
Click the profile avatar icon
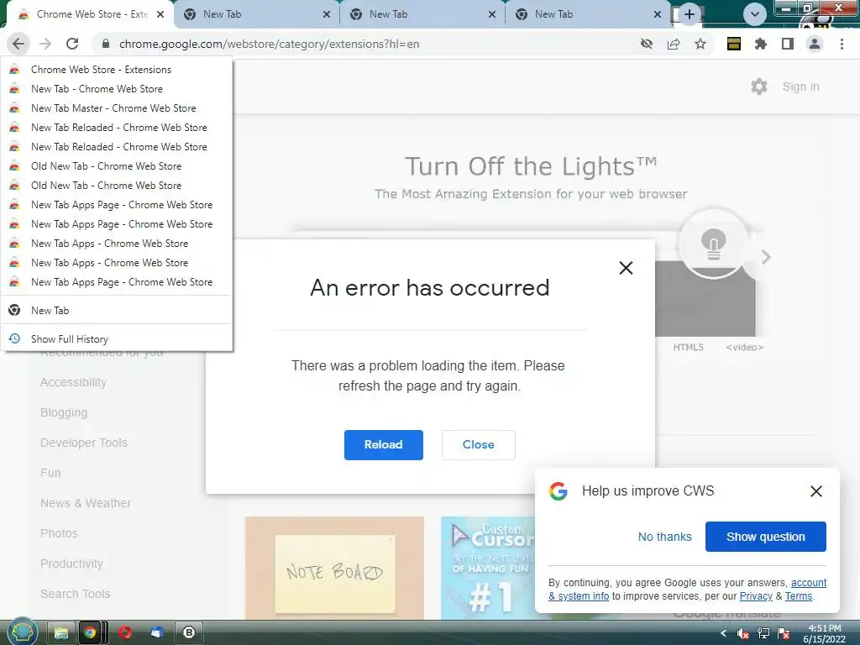815,44
